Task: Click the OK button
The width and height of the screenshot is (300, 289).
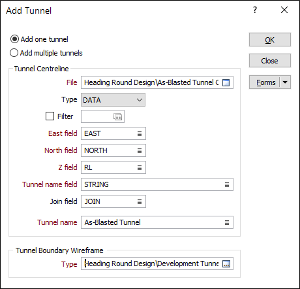Action: tap(270, 40)
